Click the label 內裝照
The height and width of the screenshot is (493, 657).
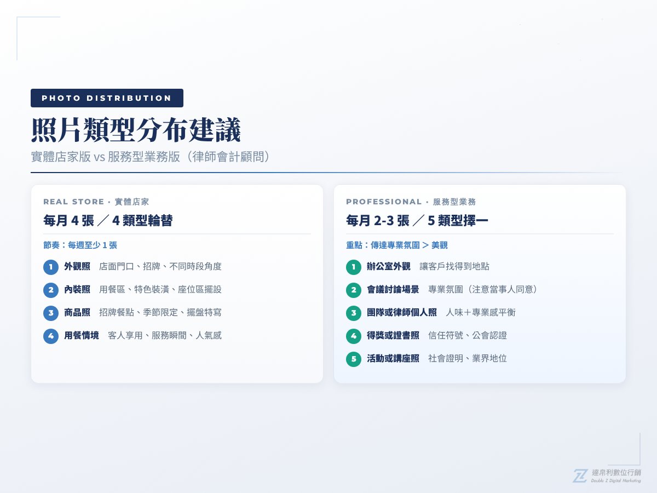tap(77, 290)
